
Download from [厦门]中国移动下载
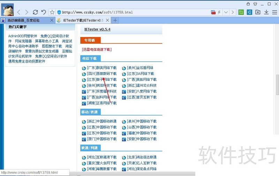pyautogui.click(x=101, y=139)
